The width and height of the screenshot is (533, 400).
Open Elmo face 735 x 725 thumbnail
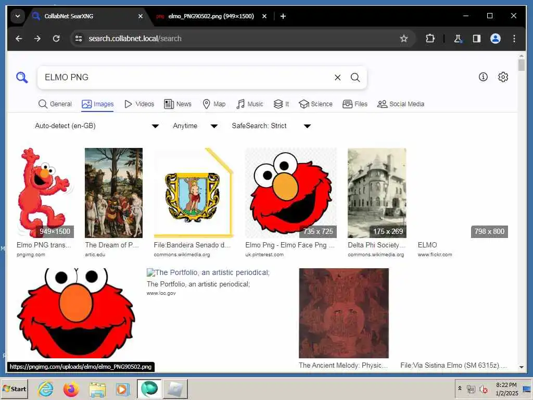[x=291, y=193]
